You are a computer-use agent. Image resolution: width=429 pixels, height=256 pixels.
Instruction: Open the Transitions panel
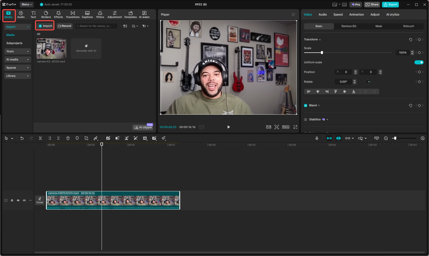click(x=73, y=15)
